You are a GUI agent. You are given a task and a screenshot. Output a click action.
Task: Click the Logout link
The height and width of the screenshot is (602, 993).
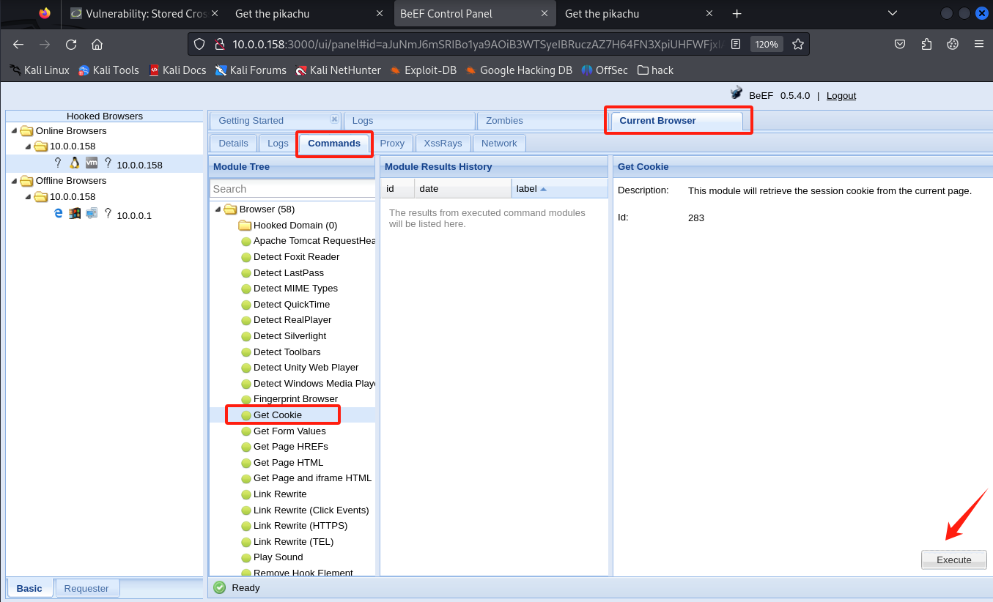[x=841, y=96]
